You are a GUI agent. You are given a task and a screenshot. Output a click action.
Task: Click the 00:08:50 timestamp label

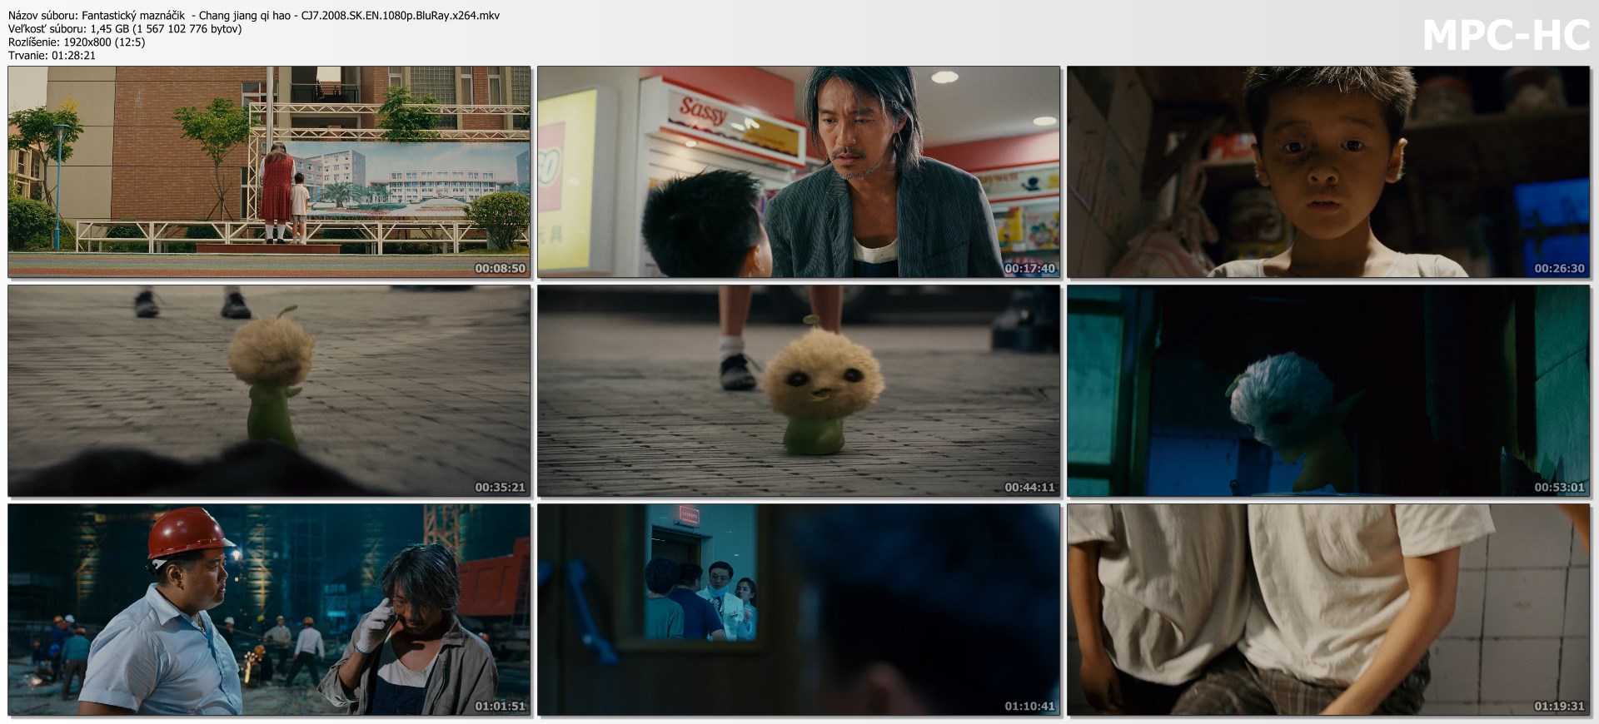pos(500,269)
